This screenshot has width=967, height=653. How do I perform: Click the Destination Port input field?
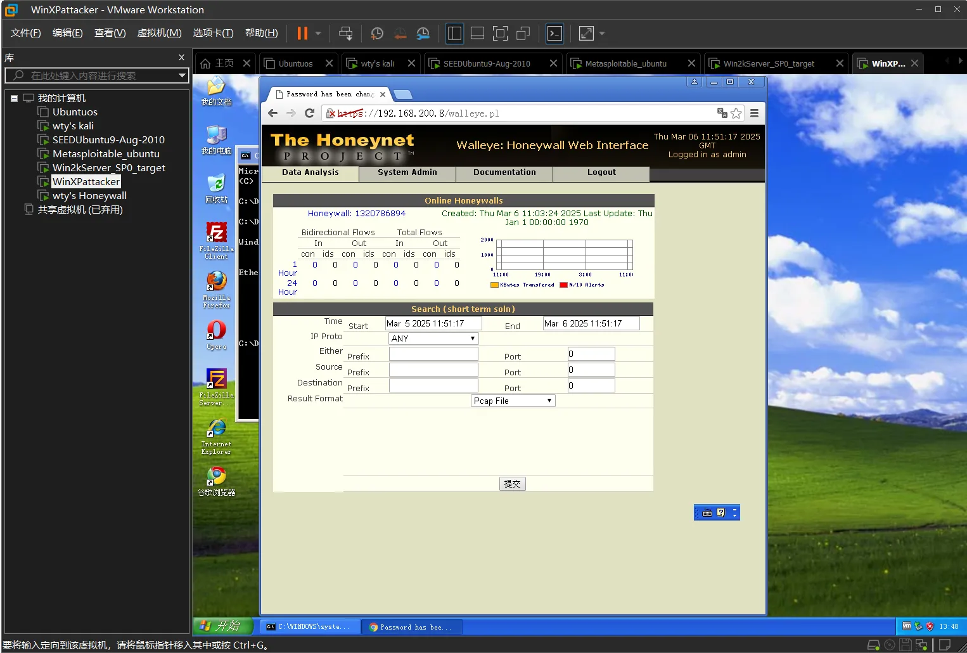[591, 385]
